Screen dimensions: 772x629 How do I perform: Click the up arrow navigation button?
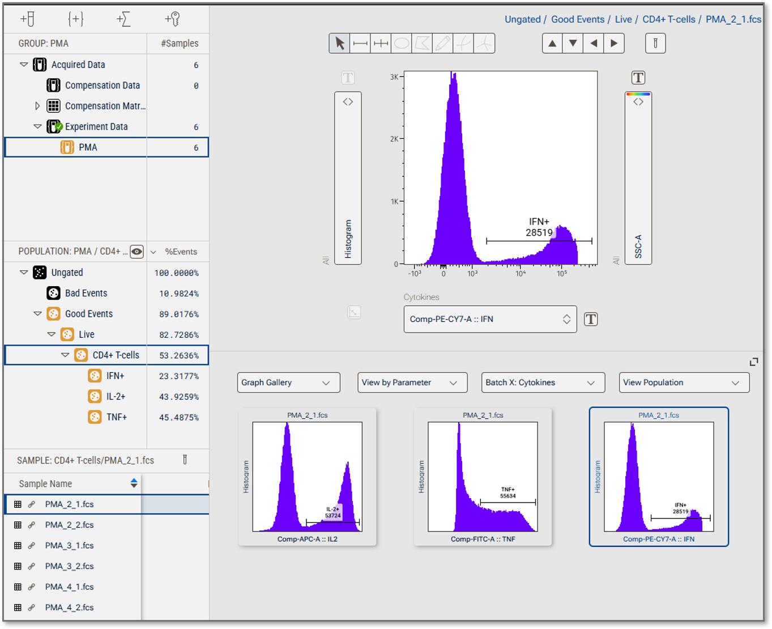coord(552,44)
